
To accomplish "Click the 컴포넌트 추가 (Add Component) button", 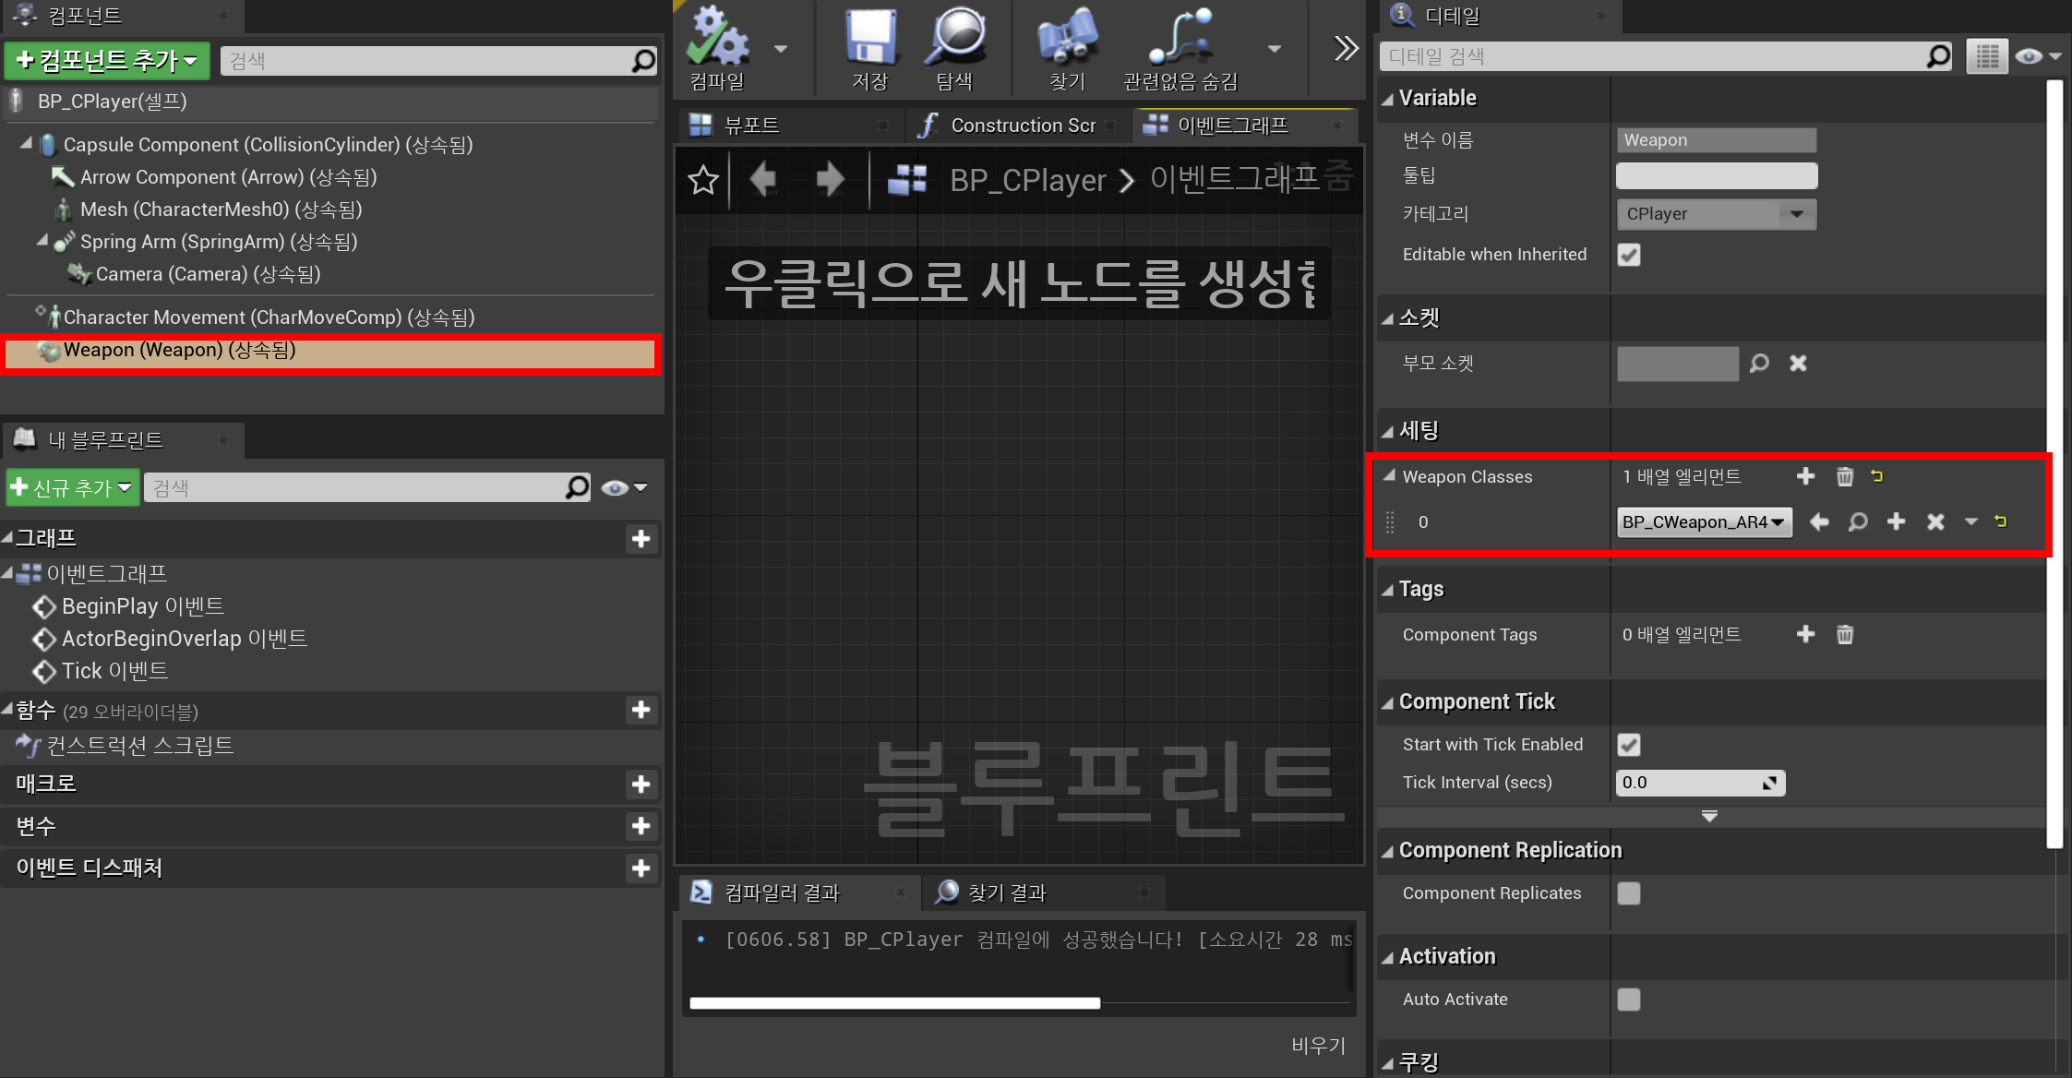I will pos(107,61).
